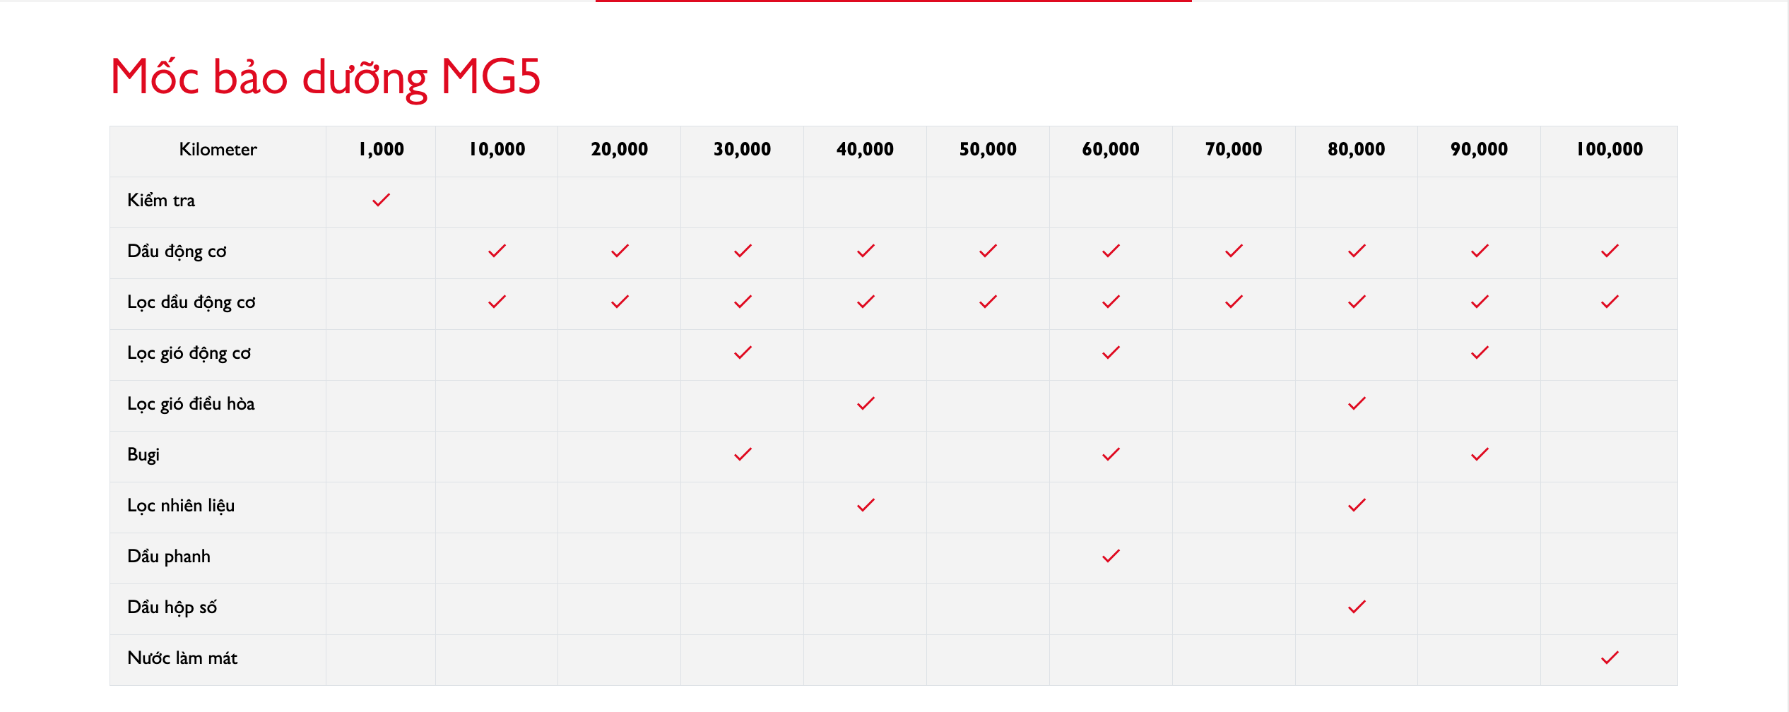Screen dimensions: 1789x712
Task: Click the Dầu phanh row label
Action: (169, 557)
